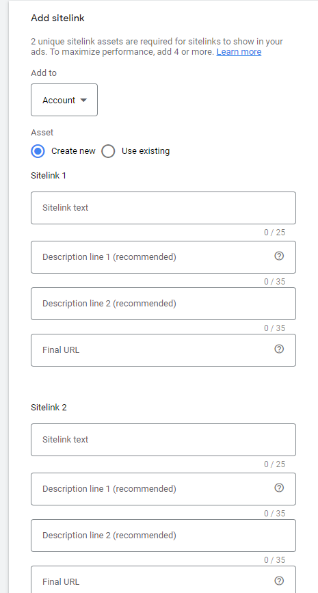Focus Sitelink 2 Description line 2 field
Image resolution: width=318 pixels, height=593 pixels.
(x=163, y=536)
